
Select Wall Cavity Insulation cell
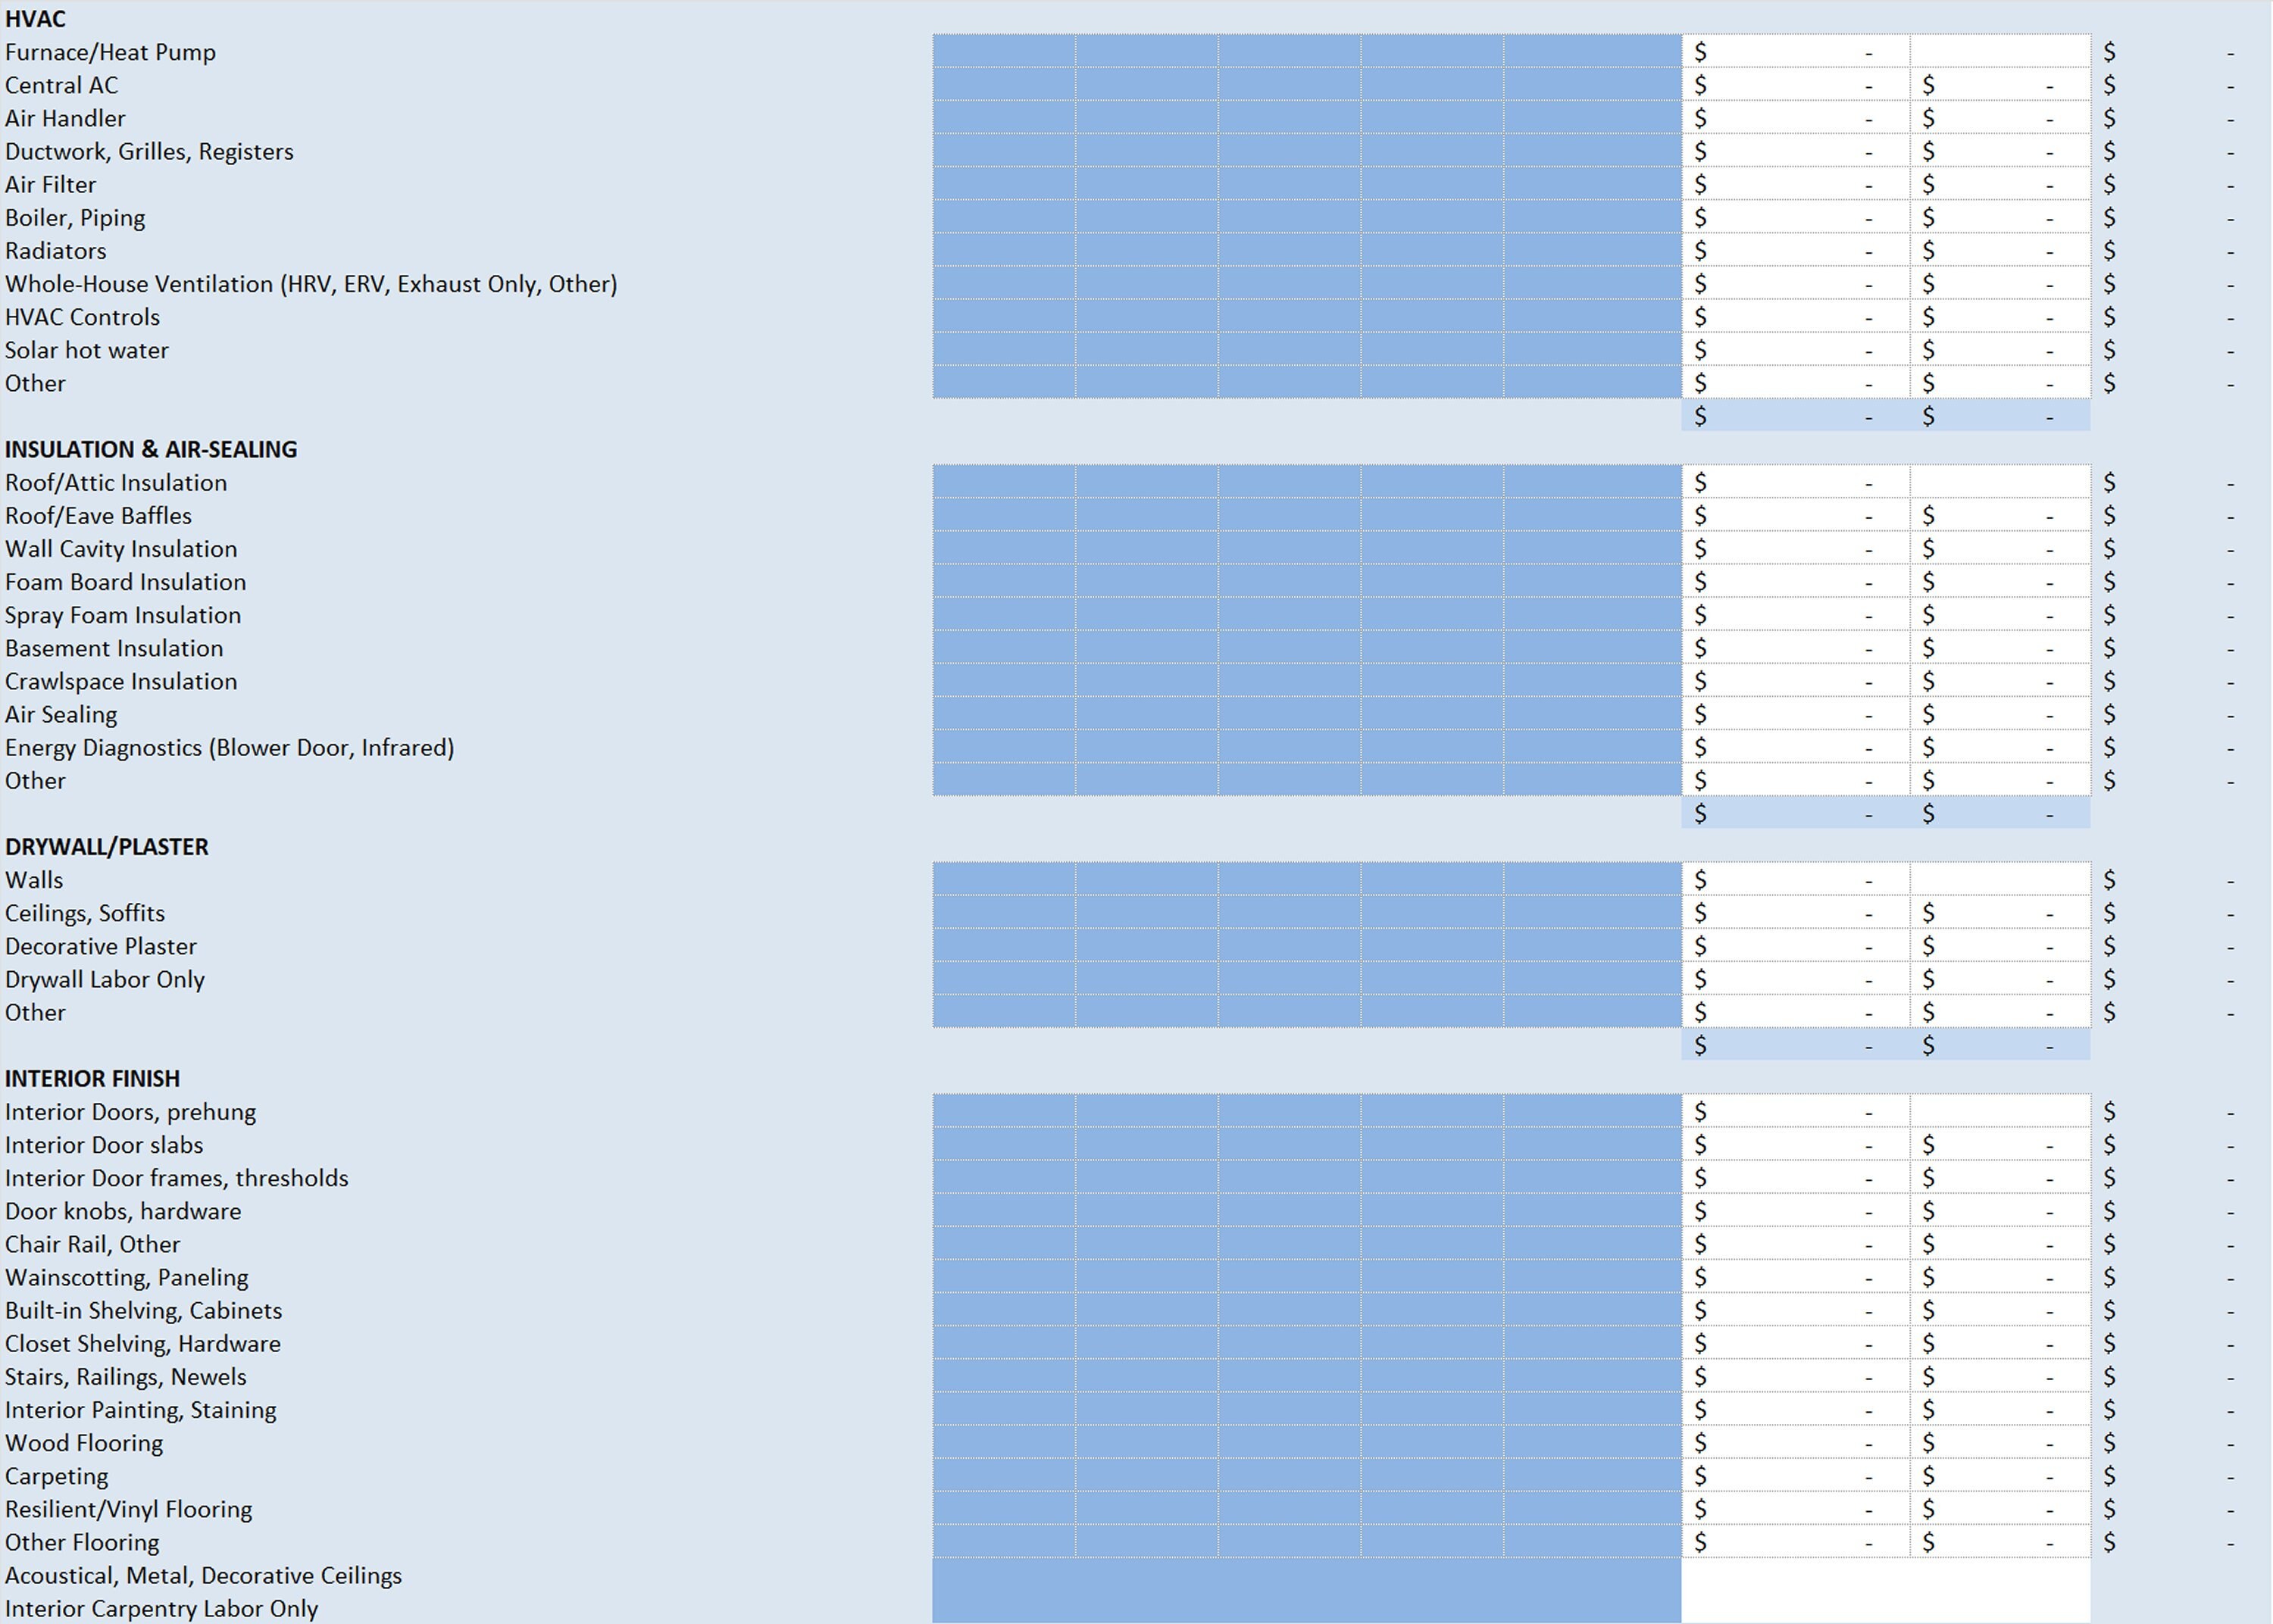click(x=121, y=548)
